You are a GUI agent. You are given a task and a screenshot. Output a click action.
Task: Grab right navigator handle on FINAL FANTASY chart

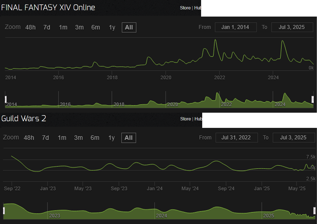click(x=313, y=99)
